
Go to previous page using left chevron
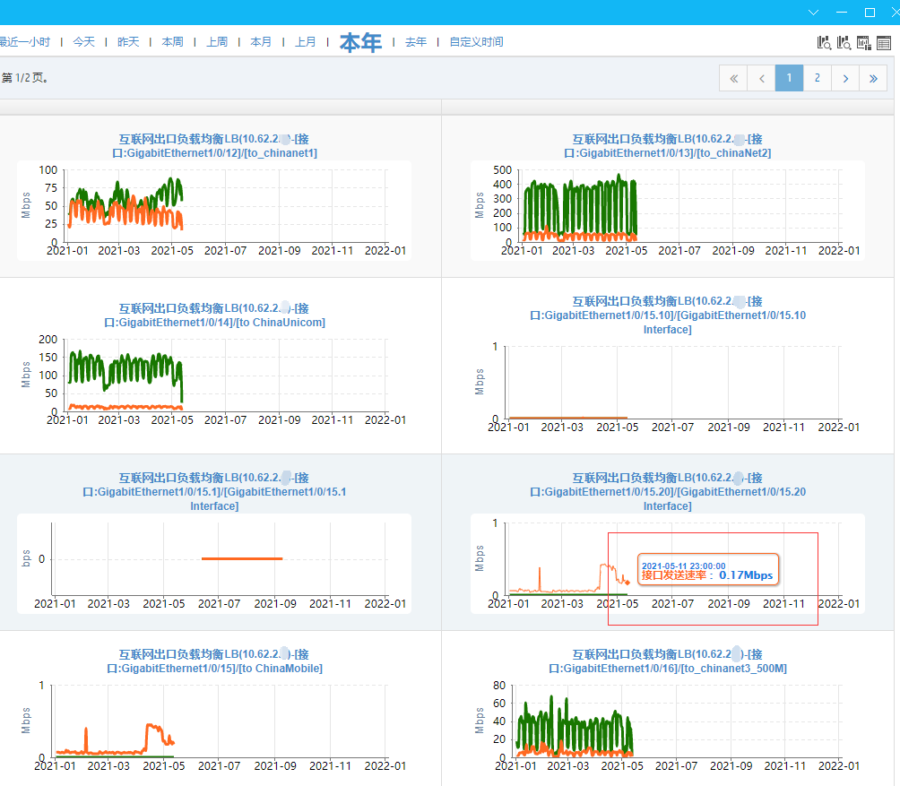762,78
